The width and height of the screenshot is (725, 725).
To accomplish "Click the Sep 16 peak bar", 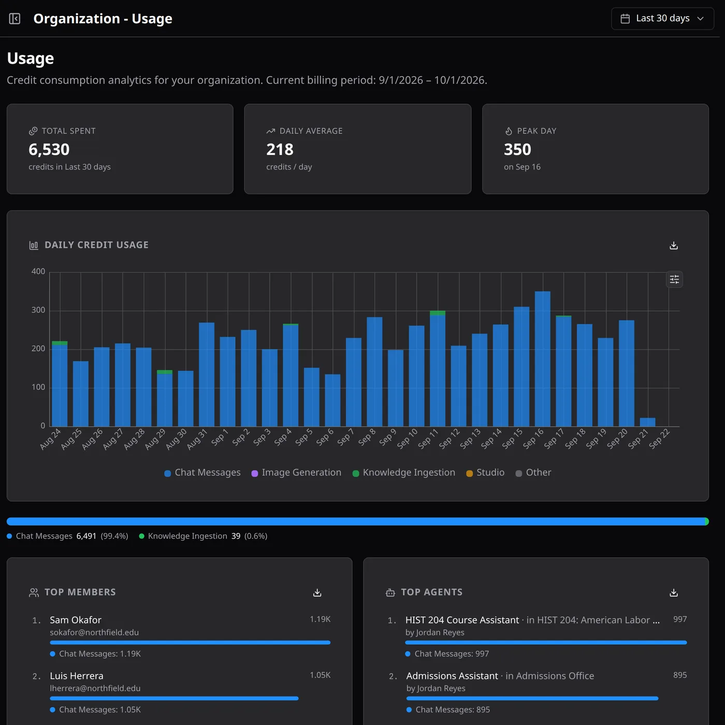I will (543, 359).
